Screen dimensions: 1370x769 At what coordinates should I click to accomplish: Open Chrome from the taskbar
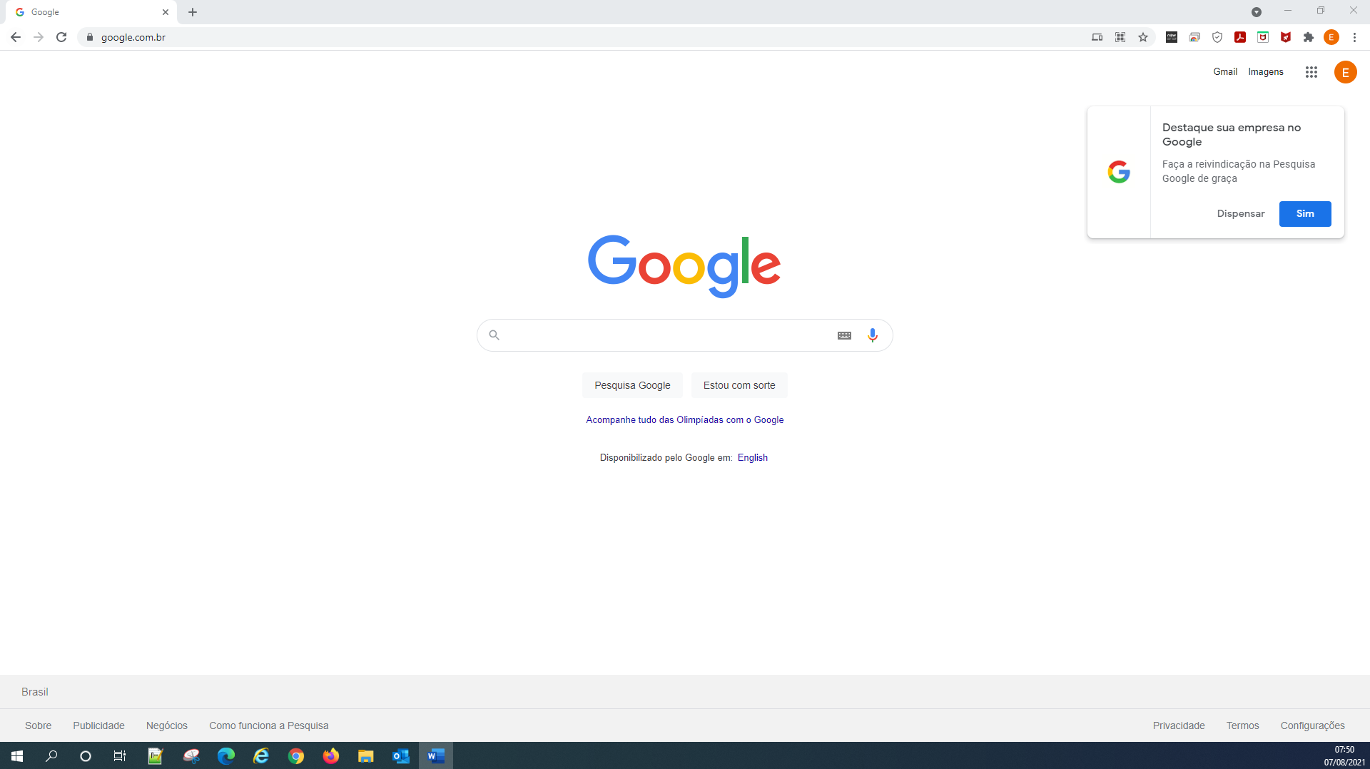tap(296, 756)
